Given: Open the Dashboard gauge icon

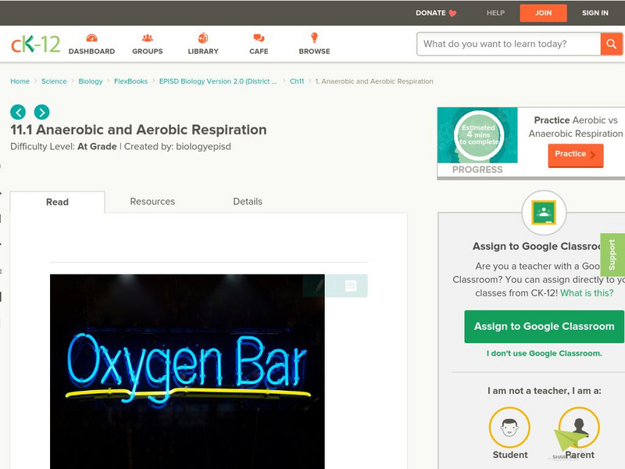Looking at the screenshot, I should point(91,38).
